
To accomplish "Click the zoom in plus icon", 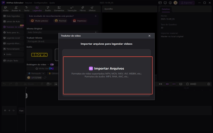I will 209,84.
